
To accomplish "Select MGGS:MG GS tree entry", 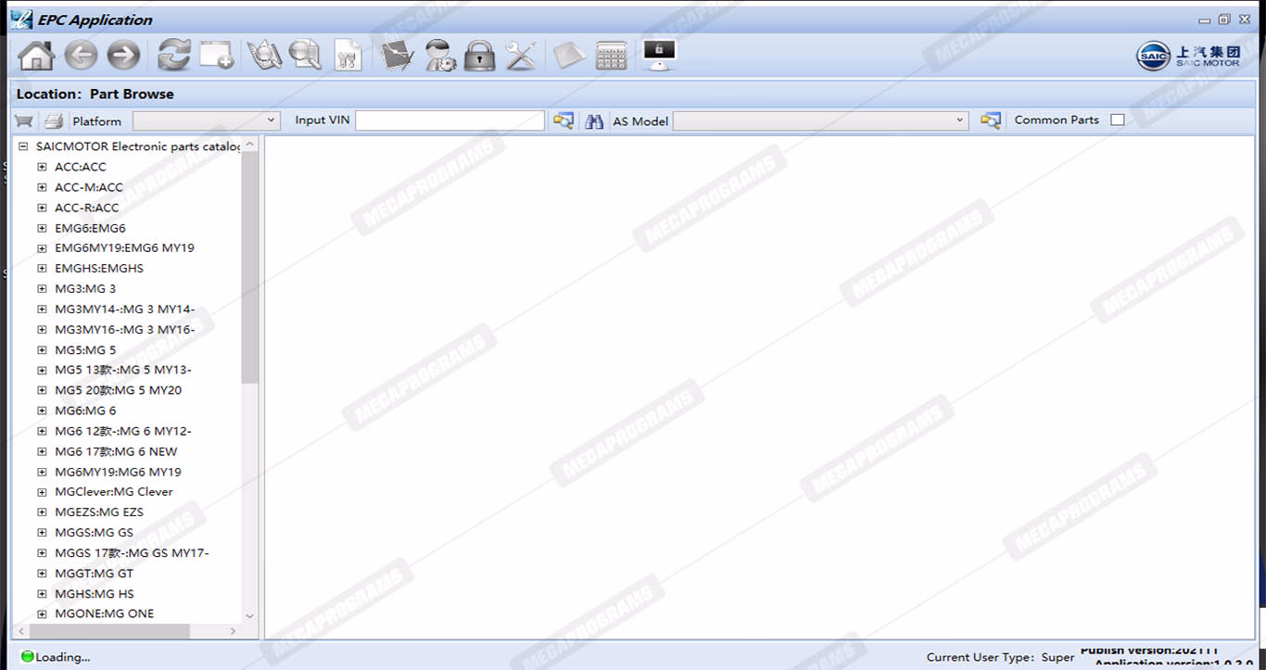I will [x=94, y=532].
